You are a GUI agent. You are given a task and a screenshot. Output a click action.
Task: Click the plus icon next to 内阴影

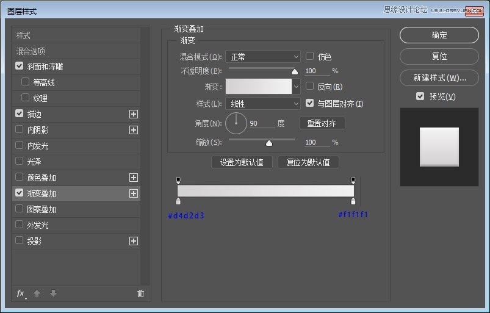pos(134,130)
